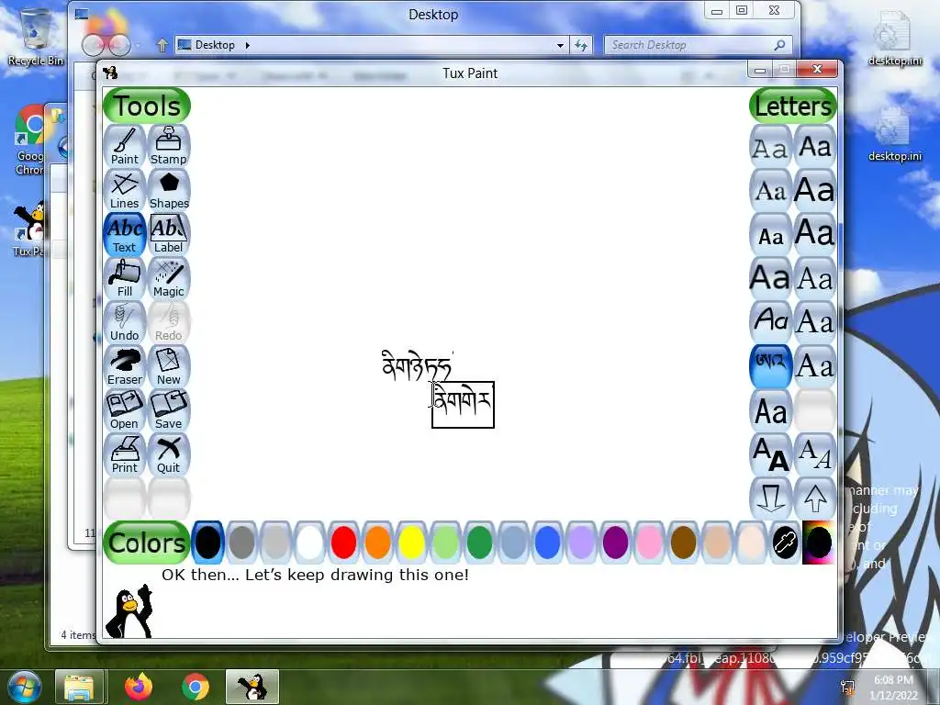Open the Recycle Bin desktop icon
This screenshot has height=705, width=940.
(35, 37)
